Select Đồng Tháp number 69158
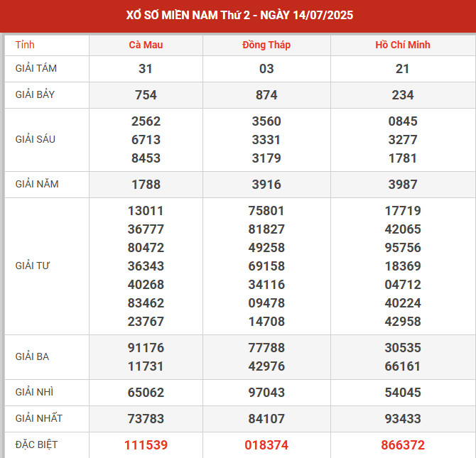This screenshot has width=476, height=458. (x=266, y=266)
